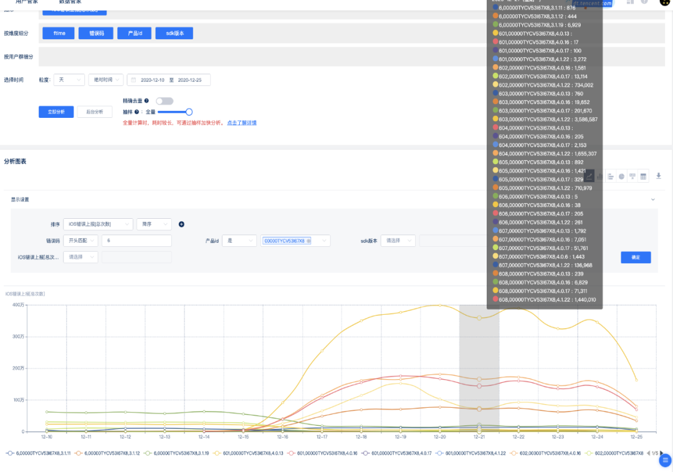Viewport: 673px width, 472px height.
Task: Click the 后台分析 button
Action: point(95,112)
